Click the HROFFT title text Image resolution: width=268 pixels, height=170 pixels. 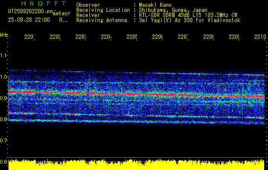(x=44, y=3)
